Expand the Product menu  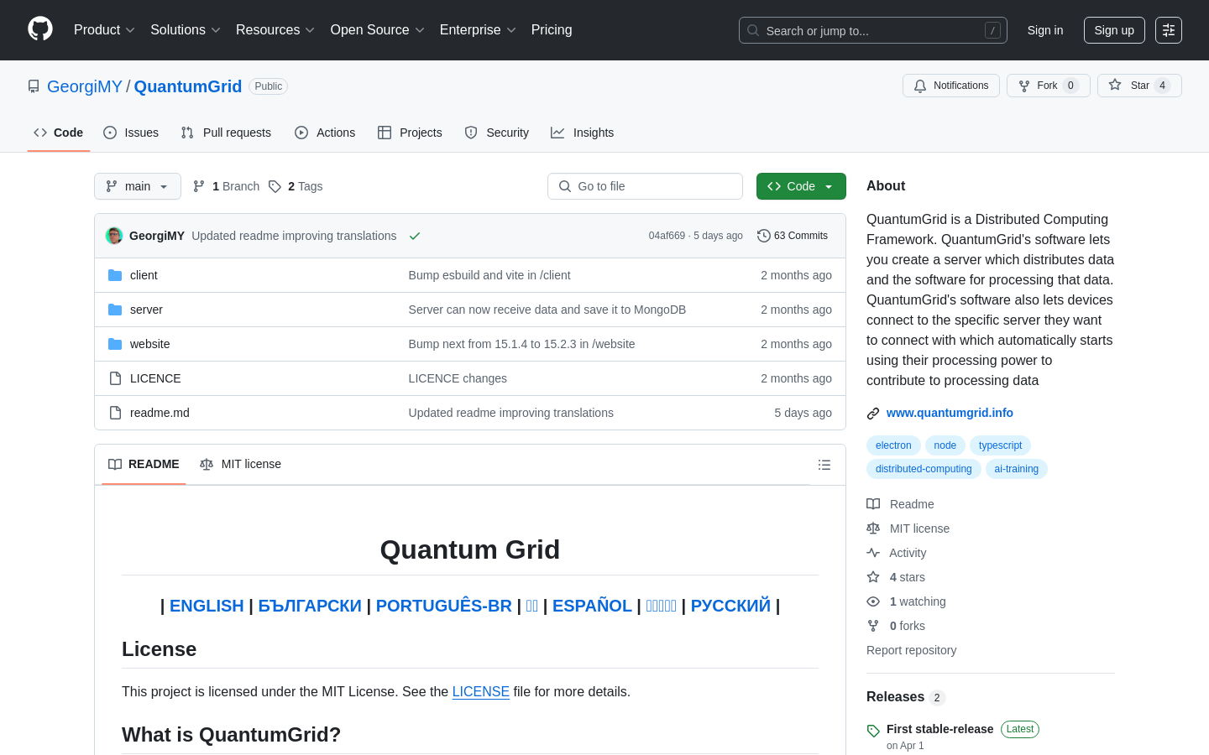[x=104, y=30]
